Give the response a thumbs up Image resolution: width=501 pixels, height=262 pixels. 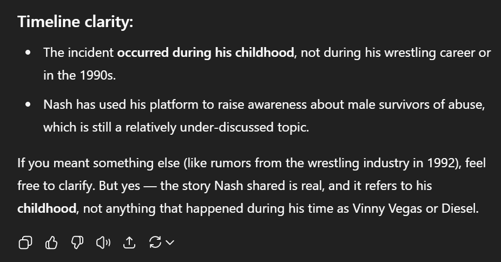[51, 243]
